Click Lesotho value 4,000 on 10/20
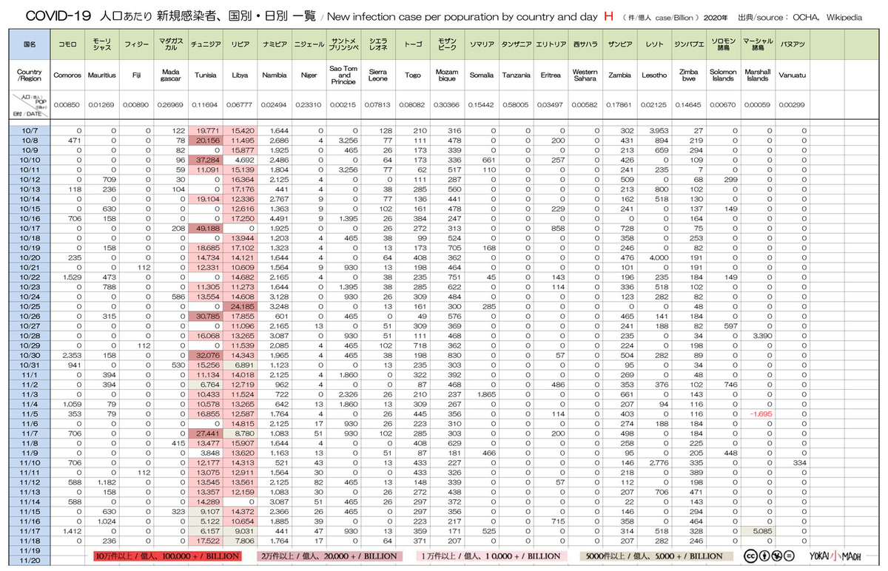This screenshot has width=888, height=571. [x=659, y=258]
